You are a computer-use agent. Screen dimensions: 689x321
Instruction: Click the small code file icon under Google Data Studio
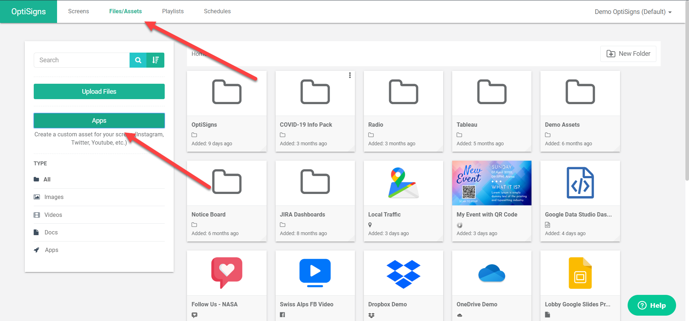[x=548, y=225]
